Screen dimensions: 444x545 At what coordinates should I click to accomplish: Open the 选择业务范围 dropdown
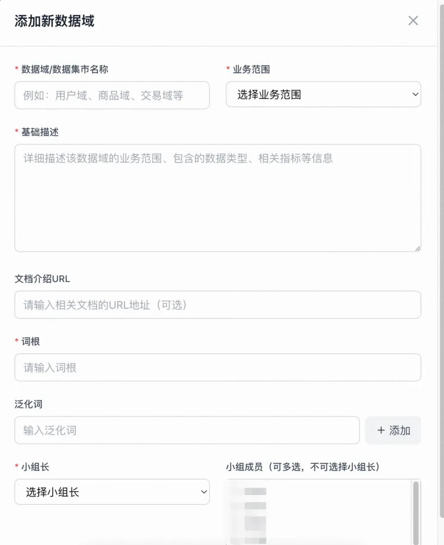pos(323,94)
